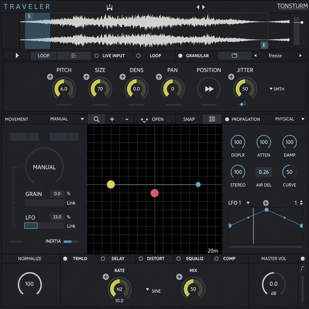Screen dimensions: 309x309
Task: Click the magnifier zoom icon
Action: tap(96, 119)
